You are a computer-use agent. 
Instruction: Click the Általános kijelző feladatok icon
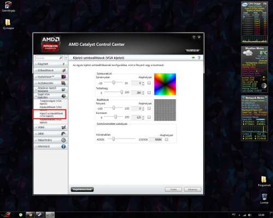(63, 89)
